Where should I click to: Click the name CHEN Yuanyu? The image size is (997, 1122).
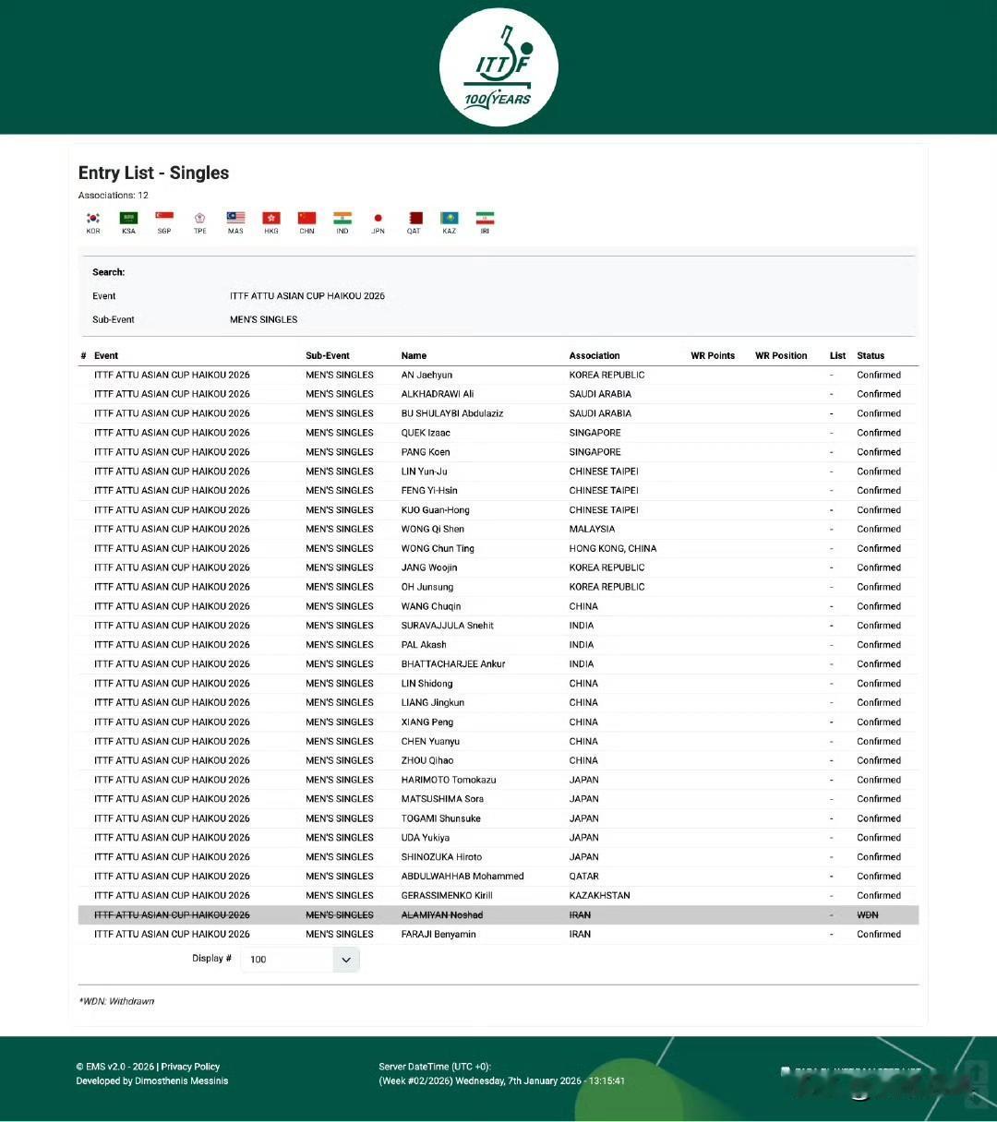click(x=430, y=742)
